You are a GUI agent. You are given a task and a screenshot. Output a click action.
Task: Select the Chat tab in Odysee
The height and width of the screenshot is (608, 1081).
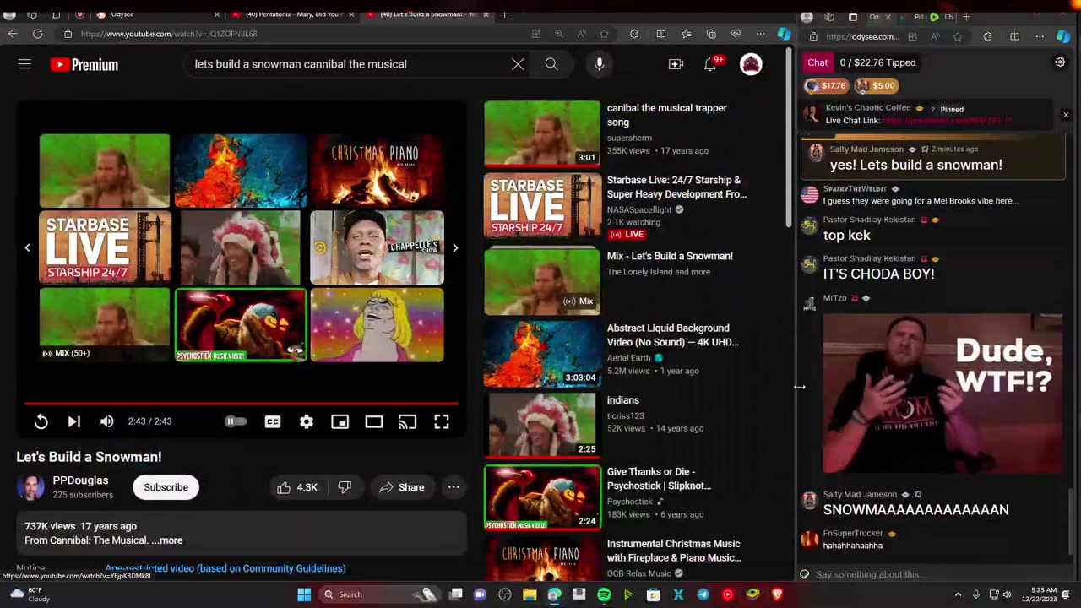point(818,62)
